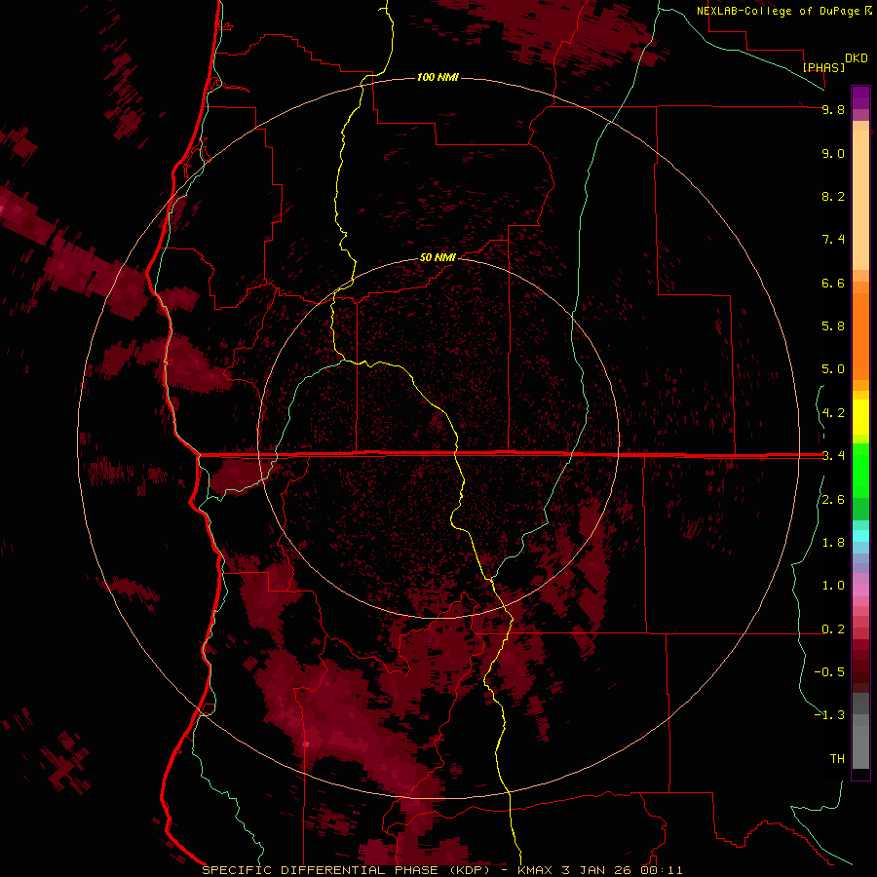
Task: Click the -1.3 scale value
Action: [829, 715]
